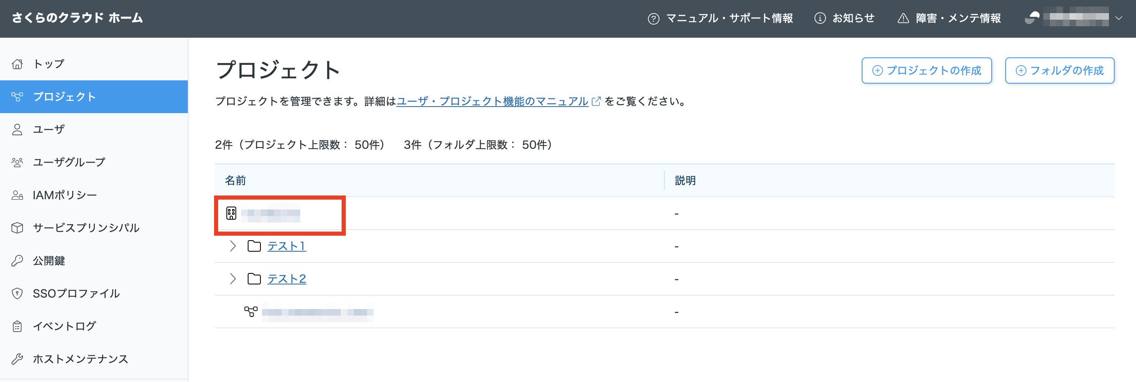This screenshot has height=382, width=1136.
Task: Click the テスト1 folder icon
Action: point(254,246)
